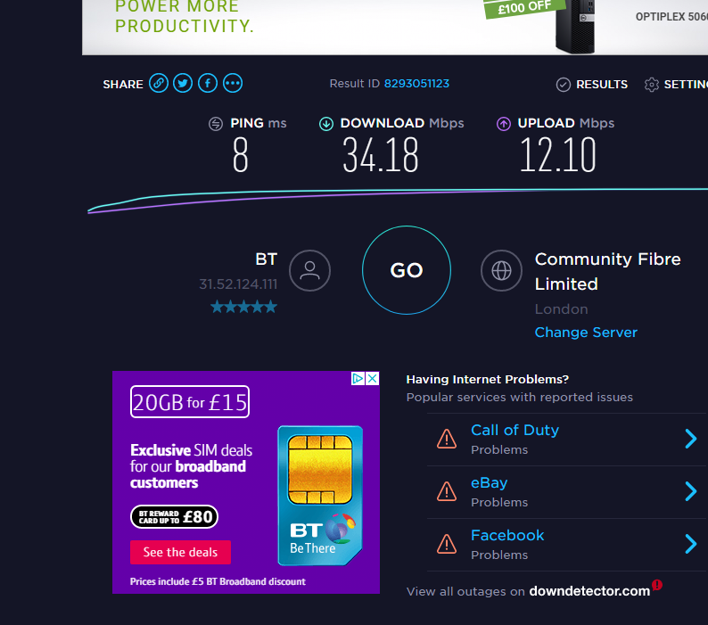Image resolution: width=708 pixels, height=625 pixels.
Task: Expand Call of Duty problems arrow
Action: (x=690, y=439)
